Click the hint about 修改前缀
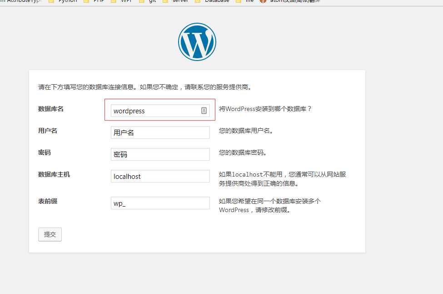 (270, 205)
